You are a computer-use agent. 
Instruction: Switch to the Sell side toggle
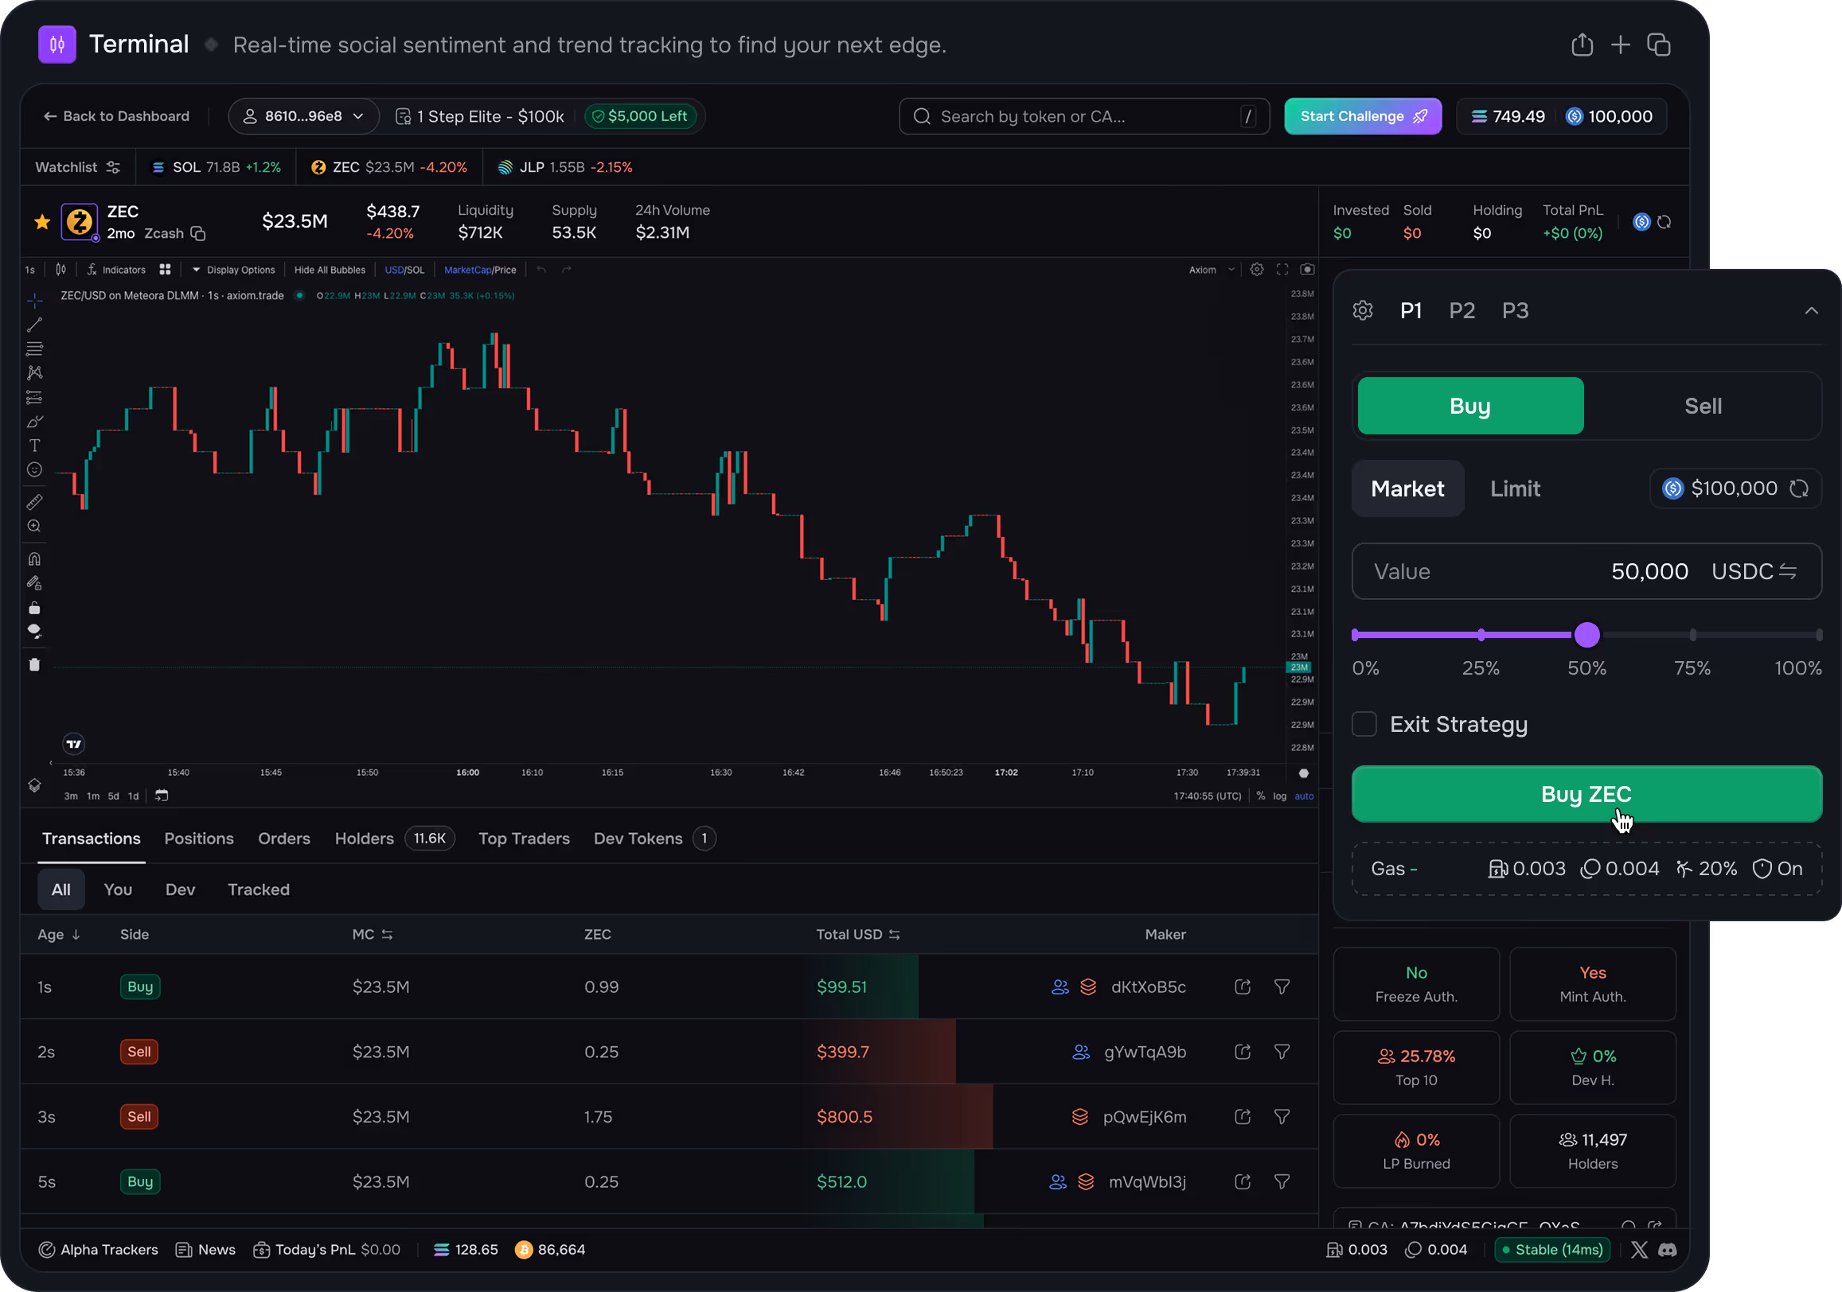coord(1703,406)
